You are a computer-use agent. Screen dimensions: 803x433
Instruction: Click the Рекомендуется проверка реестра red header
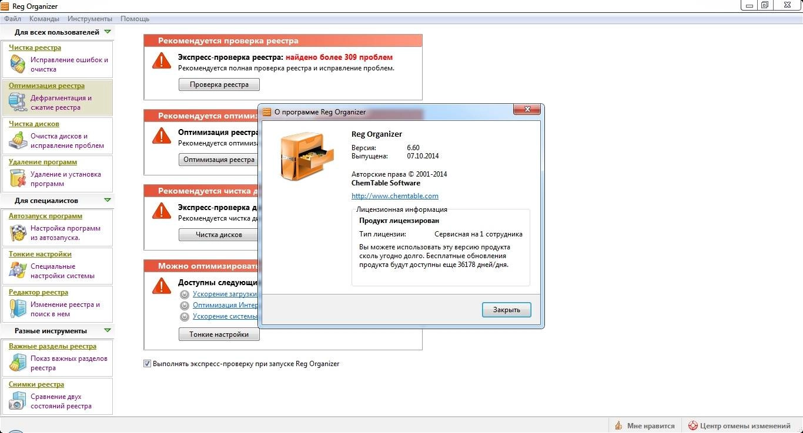coord(283,41)
